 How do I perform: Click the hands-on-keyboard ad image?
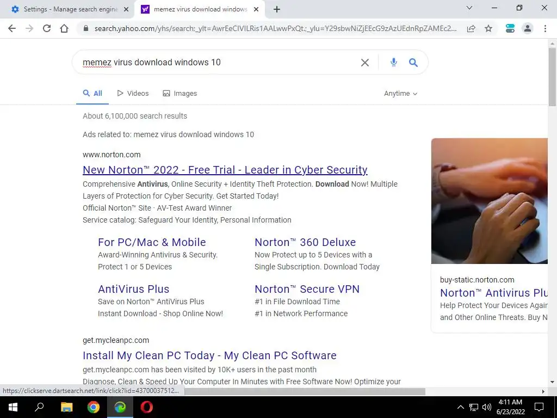[490, 201]
